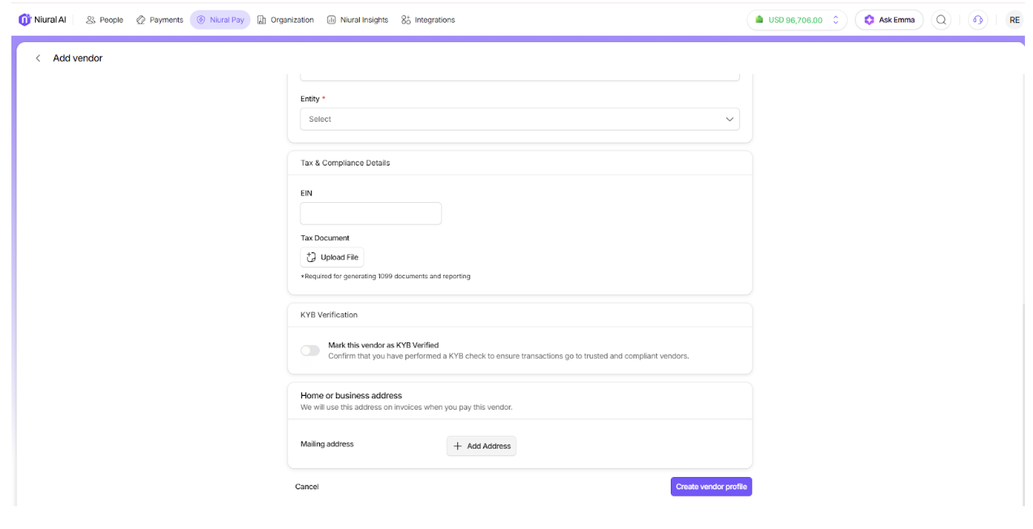This screenshot has height=529, width=1033.
Task: Open the USD balance switcher
Action: [x=796, y=20]
